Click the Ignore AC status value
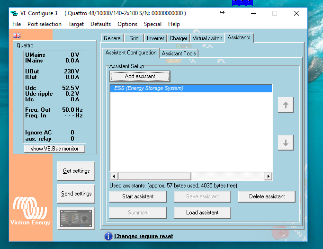The height and width of the screenshot is (249, 323). tap(72, 133)
